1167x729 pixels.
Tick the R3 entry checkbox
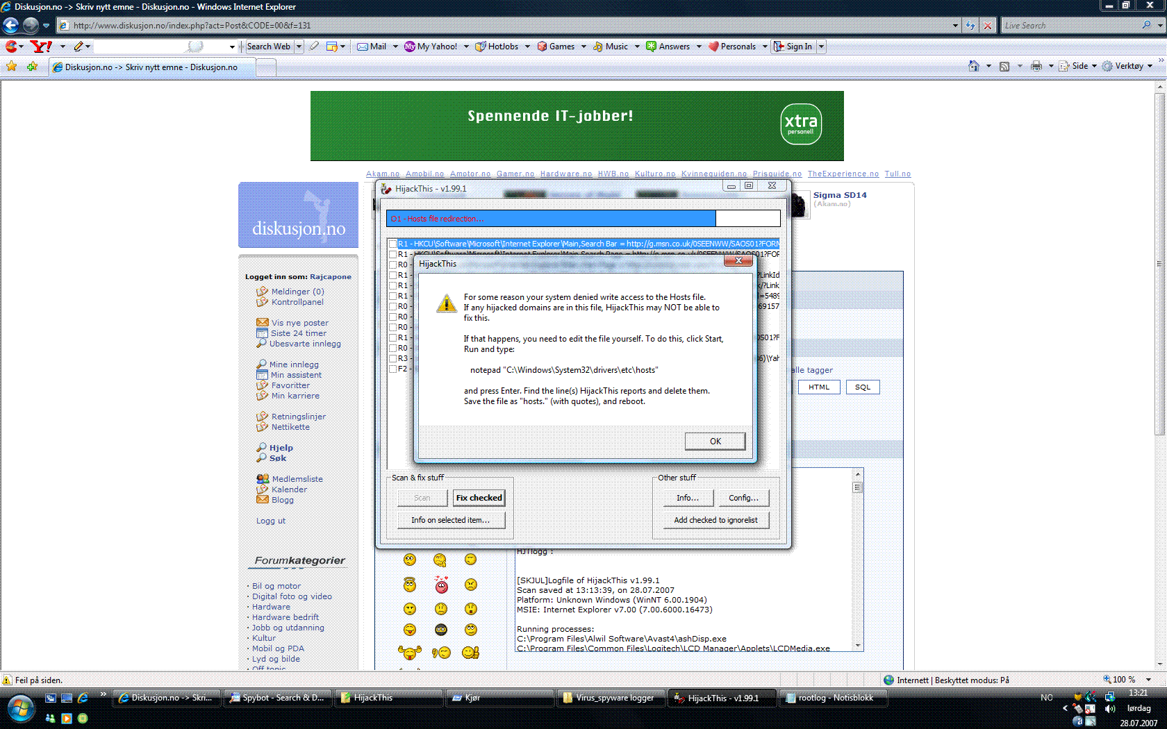pyautogui.click(x=393, y=359)
